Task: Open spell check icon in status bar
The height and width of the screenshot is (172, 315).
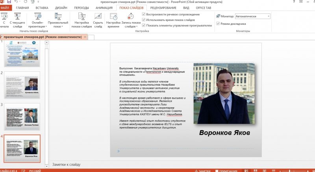Action: (x=23, y=171)
